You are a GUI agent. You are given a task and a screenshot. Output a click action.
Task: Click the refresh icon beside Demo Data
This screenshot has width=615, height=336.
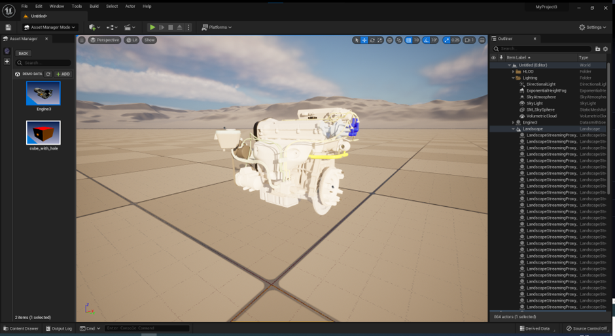[48, 74]
